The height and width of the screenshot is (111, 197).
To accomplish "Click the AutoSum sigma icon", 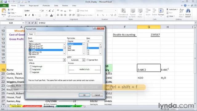I will pos(167,10).
